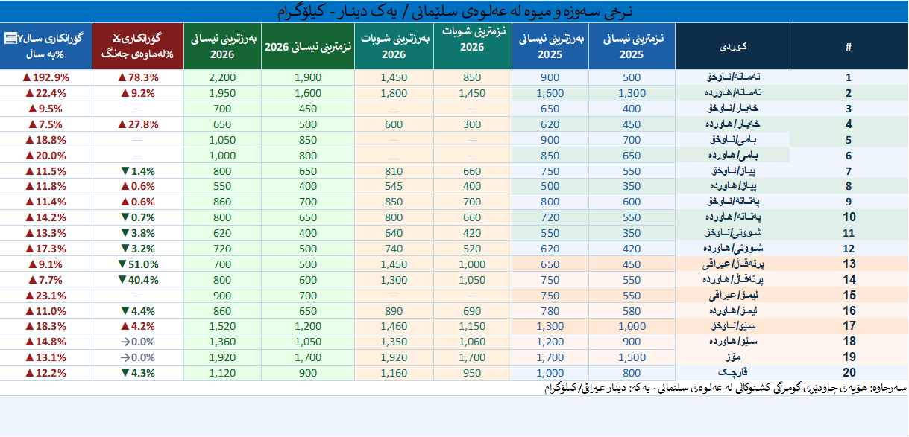
Task: Select the 27.8% wartime change cell
Action: pyautogui.click(x=138, y=124)
